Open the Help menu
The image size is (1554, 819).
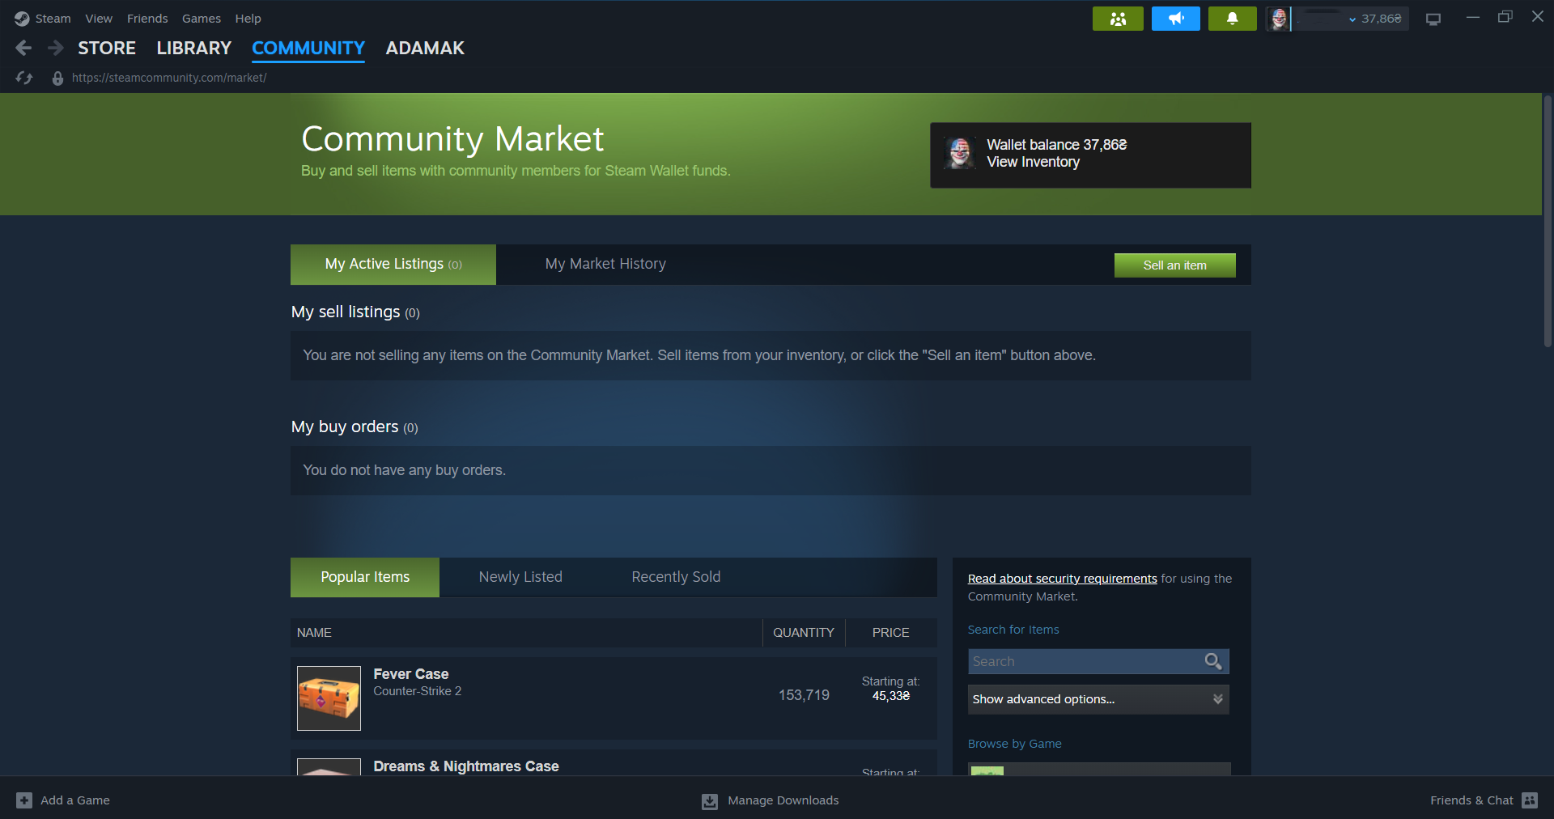[x=248, y=19]
